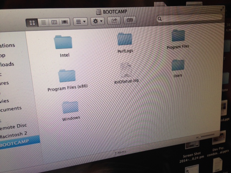
Task: Open the gear Action menu
Action: 97,21
